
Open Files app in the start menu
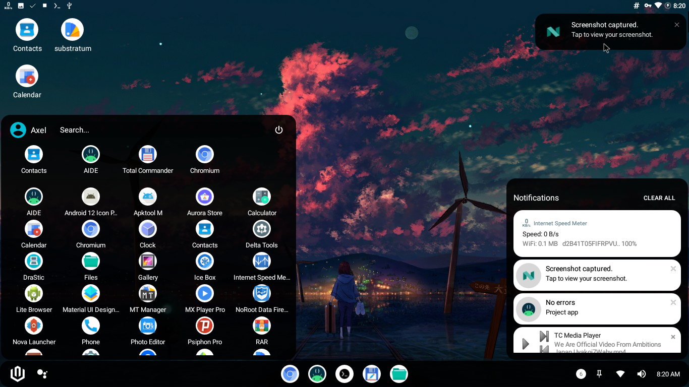pos(91,267)
